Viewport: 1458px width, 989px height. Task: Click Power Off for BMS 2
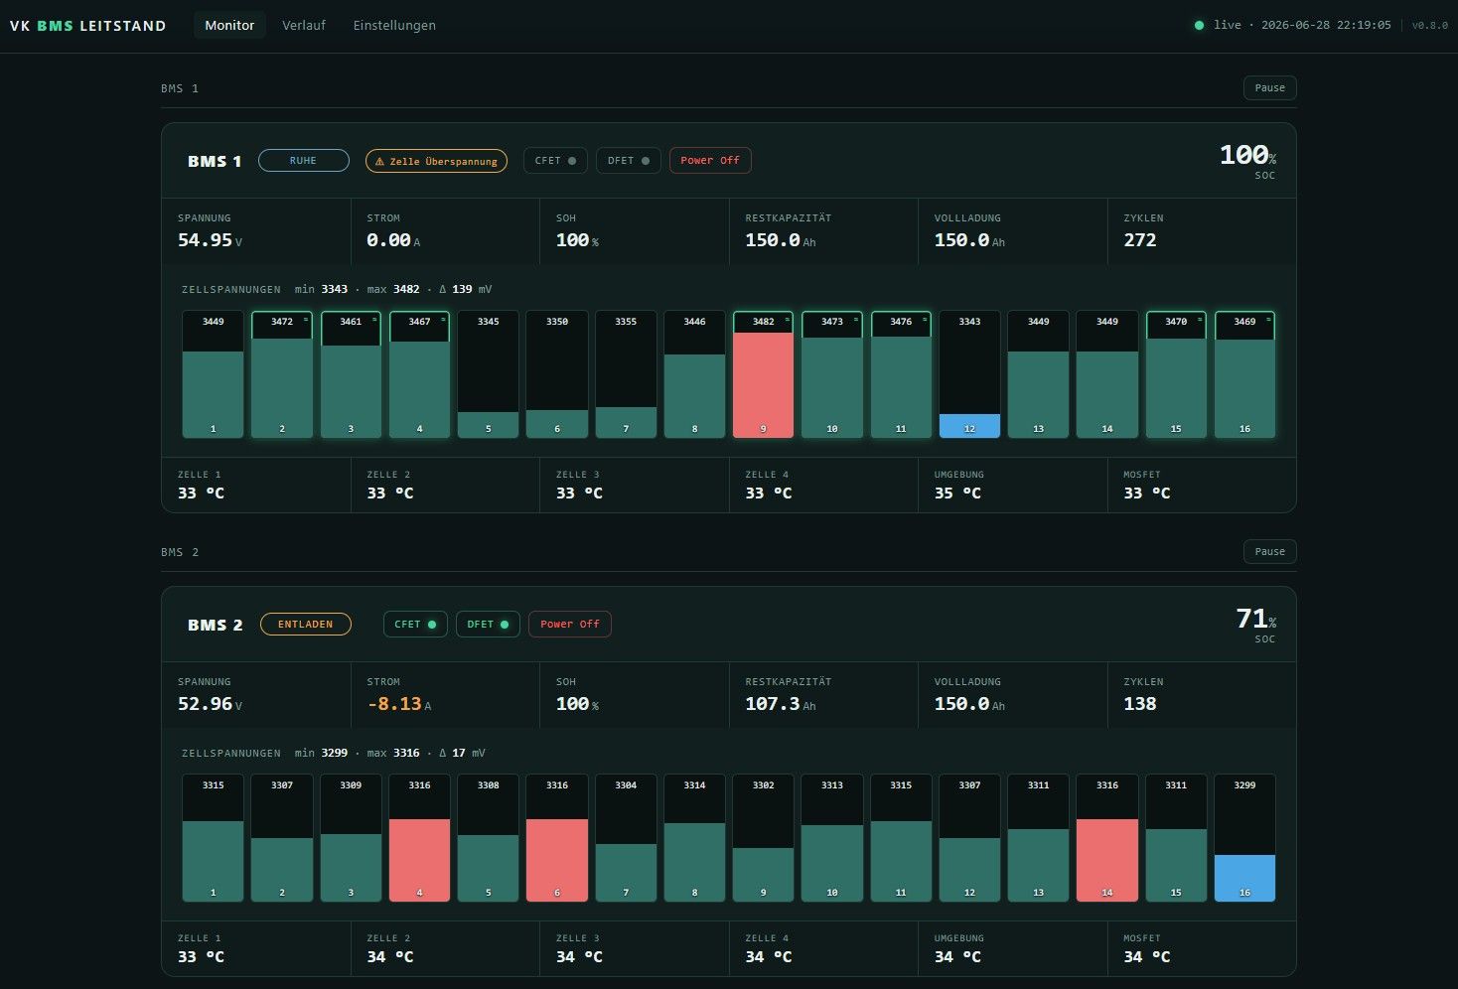tap(570, 625)
